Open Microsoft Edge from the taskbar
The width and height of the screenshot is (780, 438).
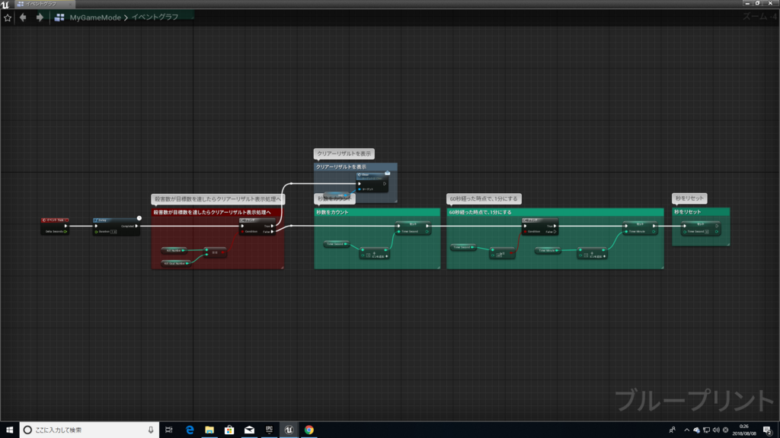pos(190,430)
